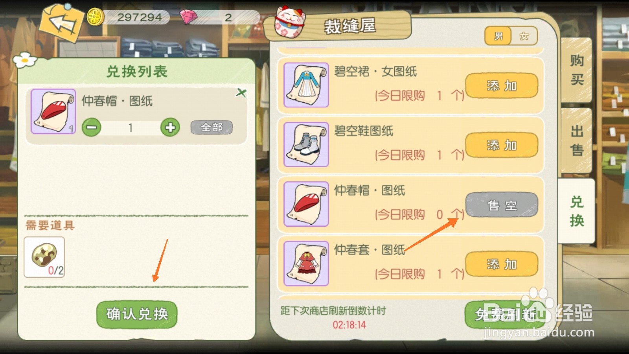Viewport: 629px width, 354px height.
Task: Open the 购买 tab
Action: pyautogui.click(x=577, y=70)
